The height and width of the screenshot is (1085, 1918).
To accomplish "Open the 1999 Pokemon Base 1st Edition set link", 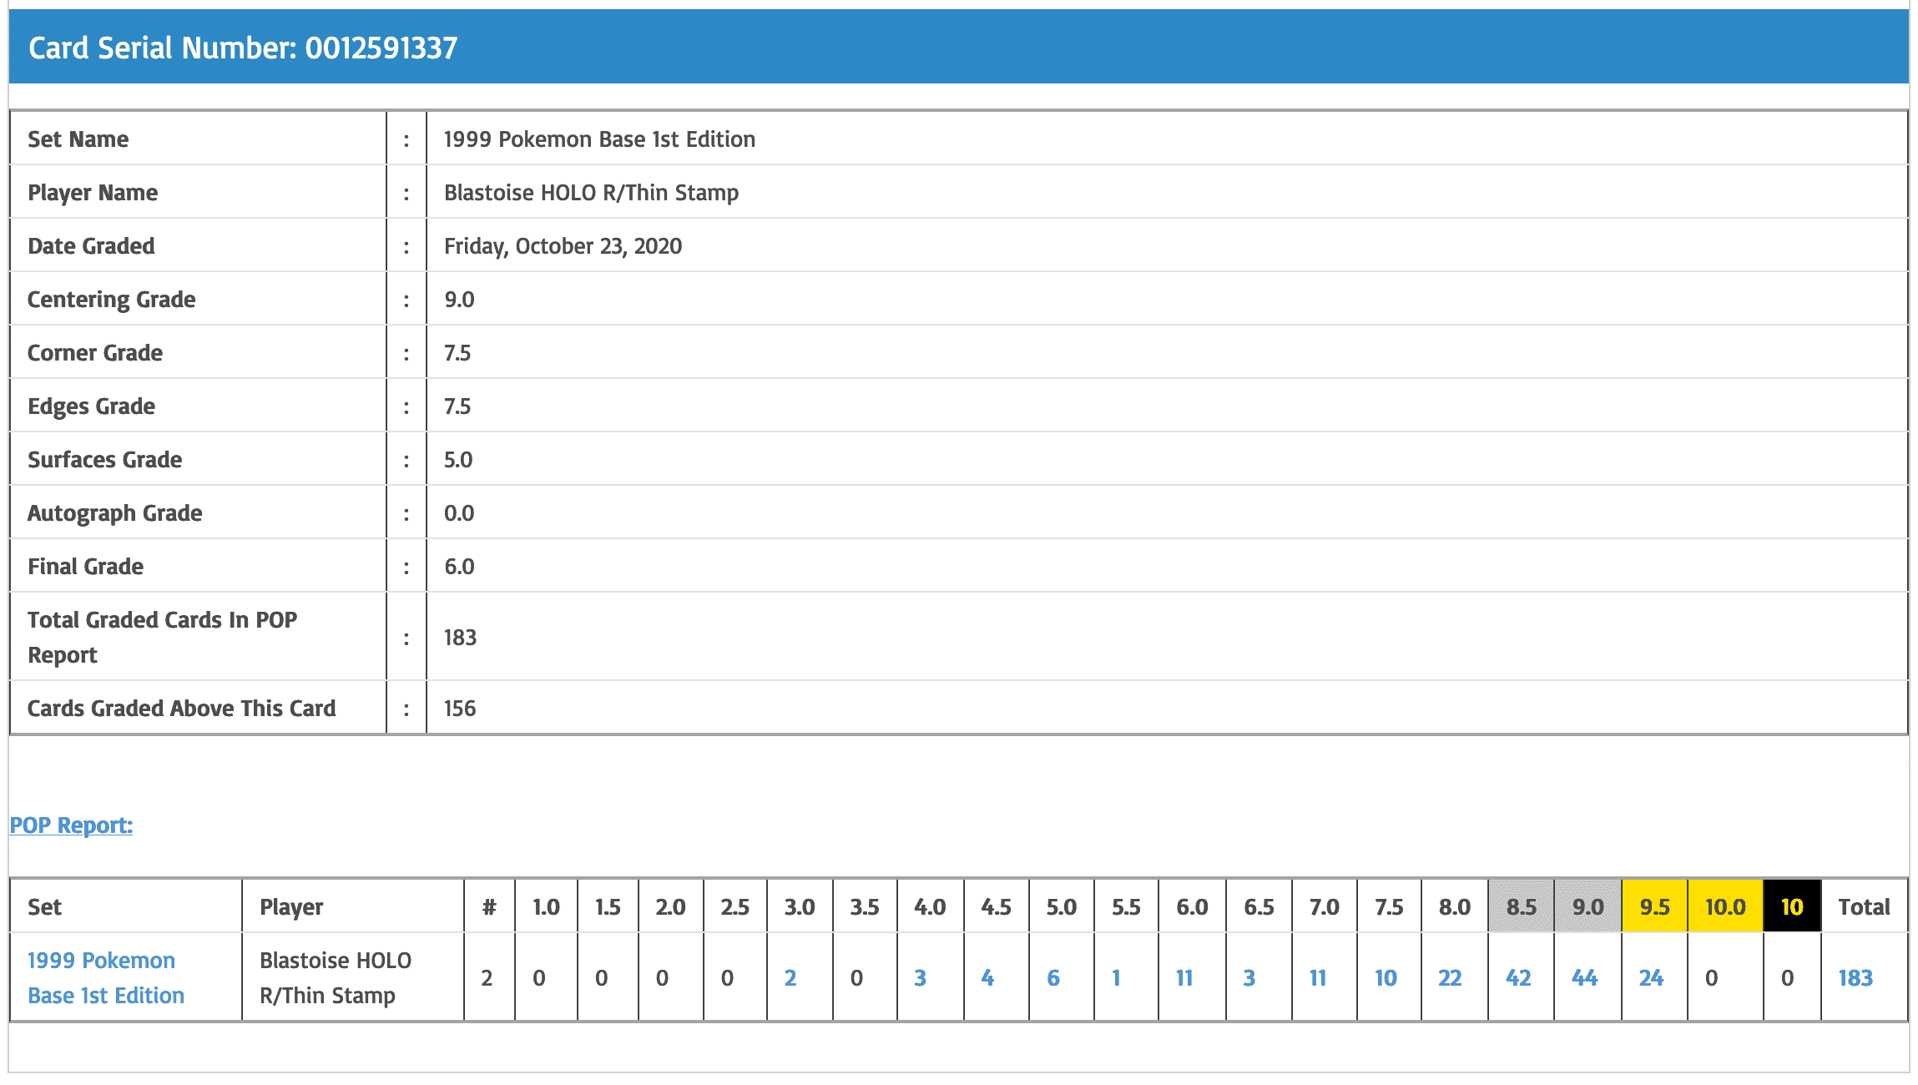I will point(106,977).
